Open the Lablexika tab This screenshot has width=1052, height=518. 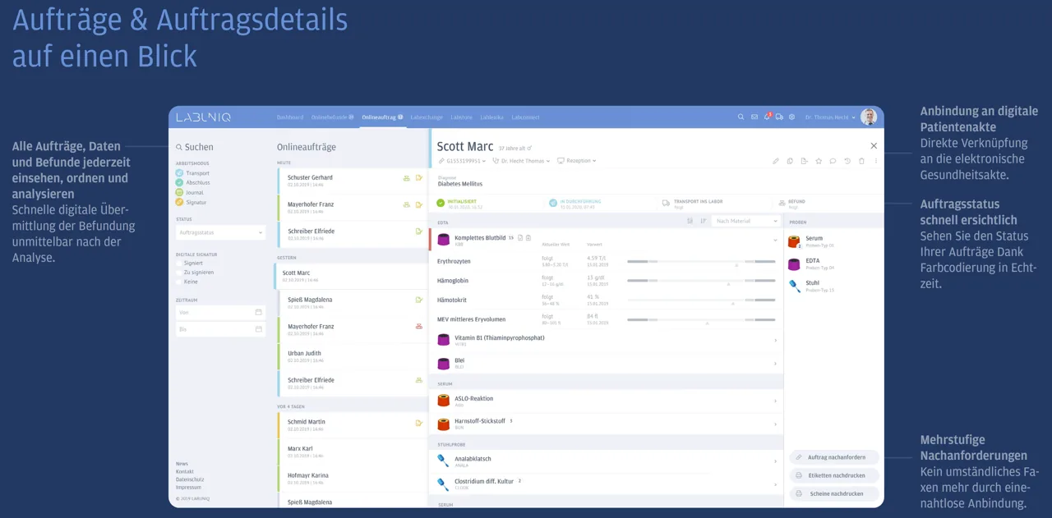coord(491,117)
